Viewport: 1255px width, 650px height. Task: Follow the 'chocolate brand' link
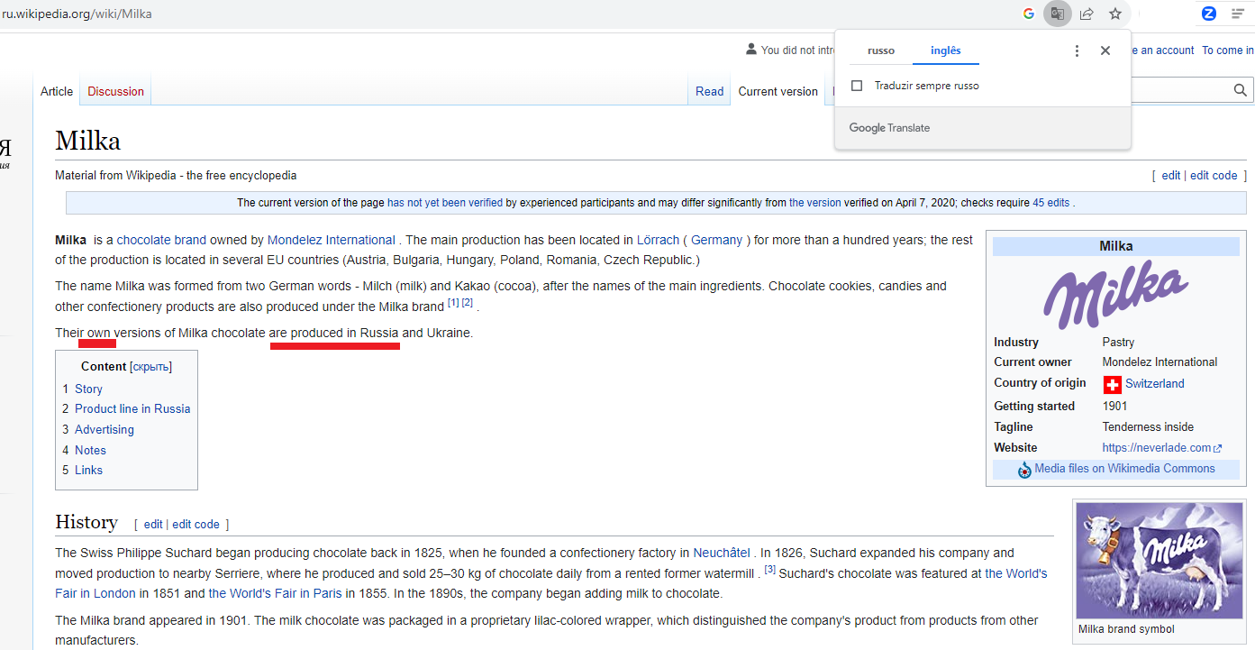point(161,240)
